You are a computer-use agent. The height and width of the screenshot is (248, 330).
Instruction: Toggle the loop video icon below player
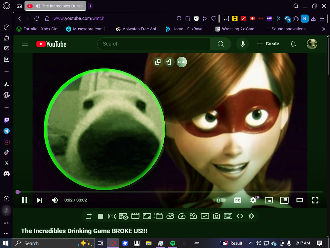(89, 216)
